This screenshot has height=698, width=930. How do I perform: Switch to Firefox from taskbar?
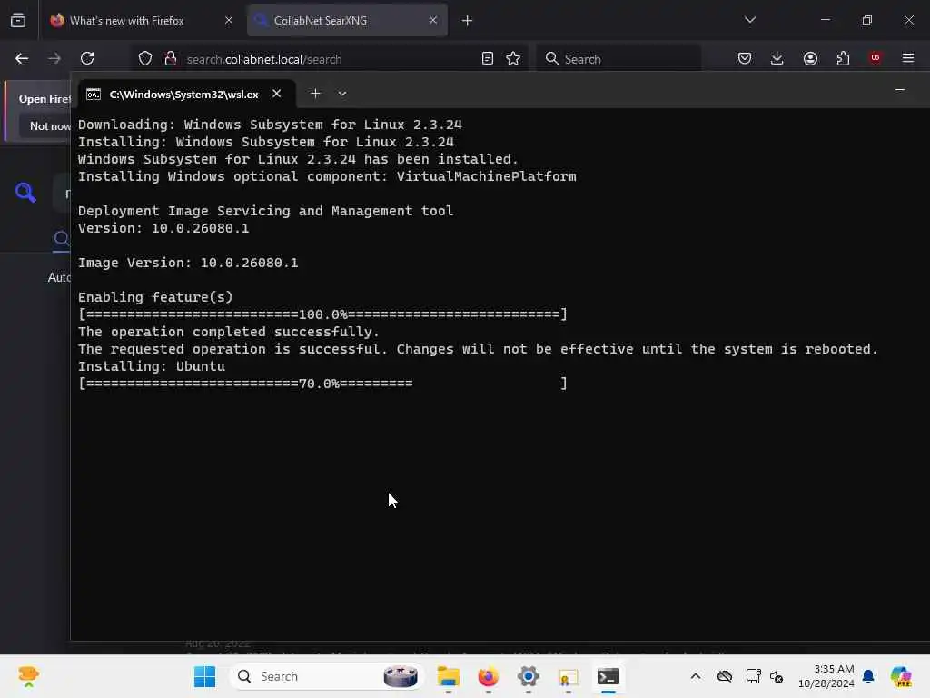(x=488, y=676)
